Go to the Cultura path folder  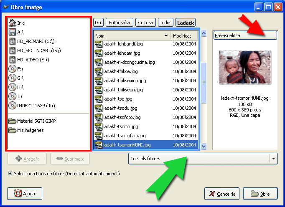(145, 23)
